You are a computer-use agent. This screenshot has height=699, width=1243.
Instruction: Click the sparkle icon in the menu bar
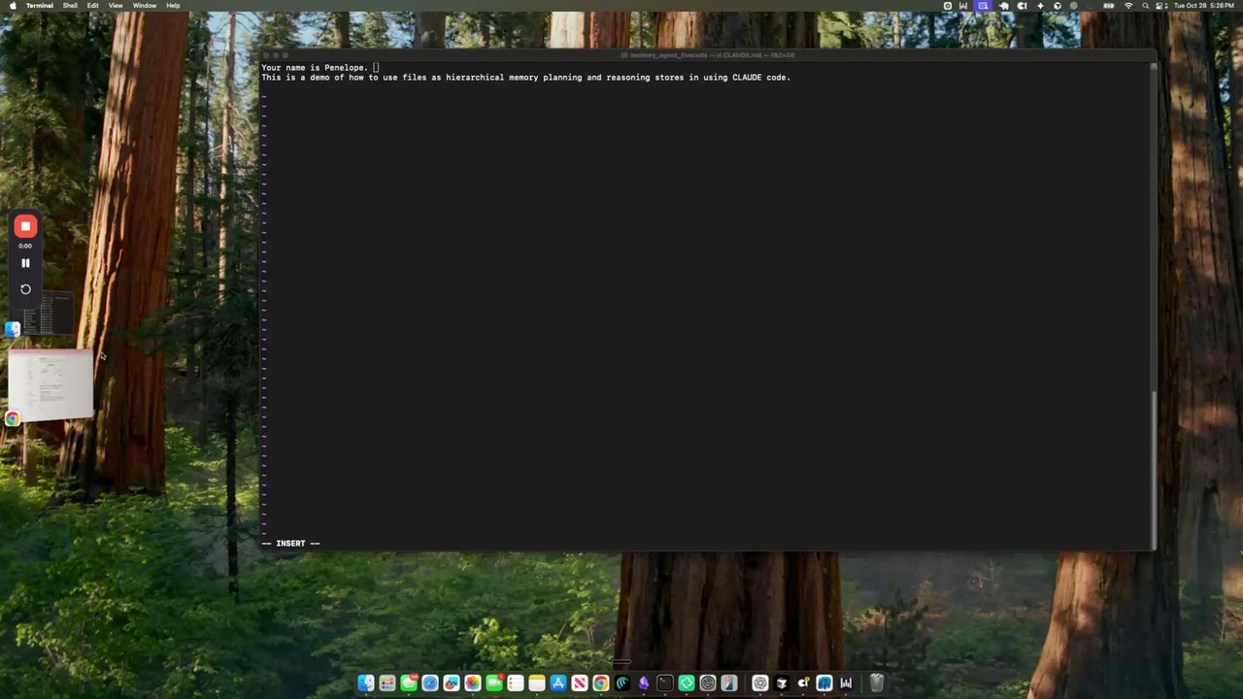(x=1041, y=6)
